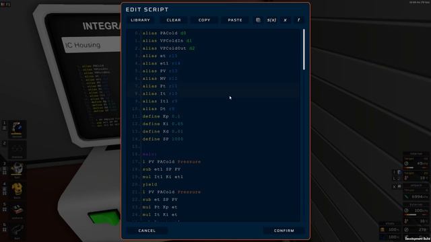
Task: Open the f functions reference
Action: [x=298, y=20]
